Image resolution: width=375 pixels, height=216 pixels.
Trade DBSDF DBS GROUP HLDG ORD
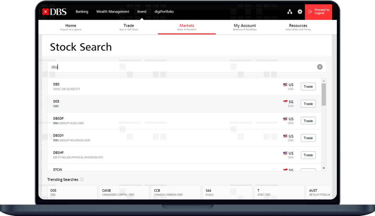308,121
